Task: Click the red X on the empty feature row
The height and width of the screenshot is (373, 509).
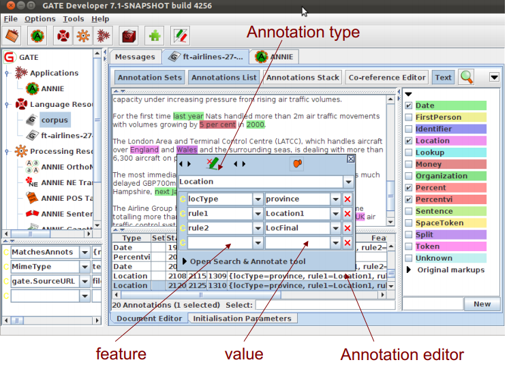Action: (348, 243)
